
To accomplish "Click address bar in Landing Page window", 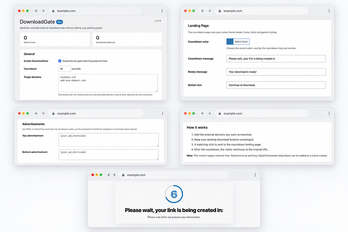I will 261,11.
